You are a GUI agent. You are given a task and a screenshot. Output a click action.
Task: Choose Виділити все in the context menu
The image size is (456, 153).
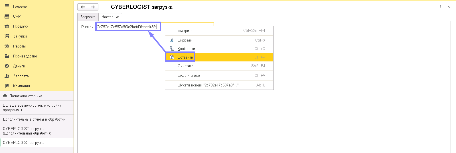[x=219, y=75]
